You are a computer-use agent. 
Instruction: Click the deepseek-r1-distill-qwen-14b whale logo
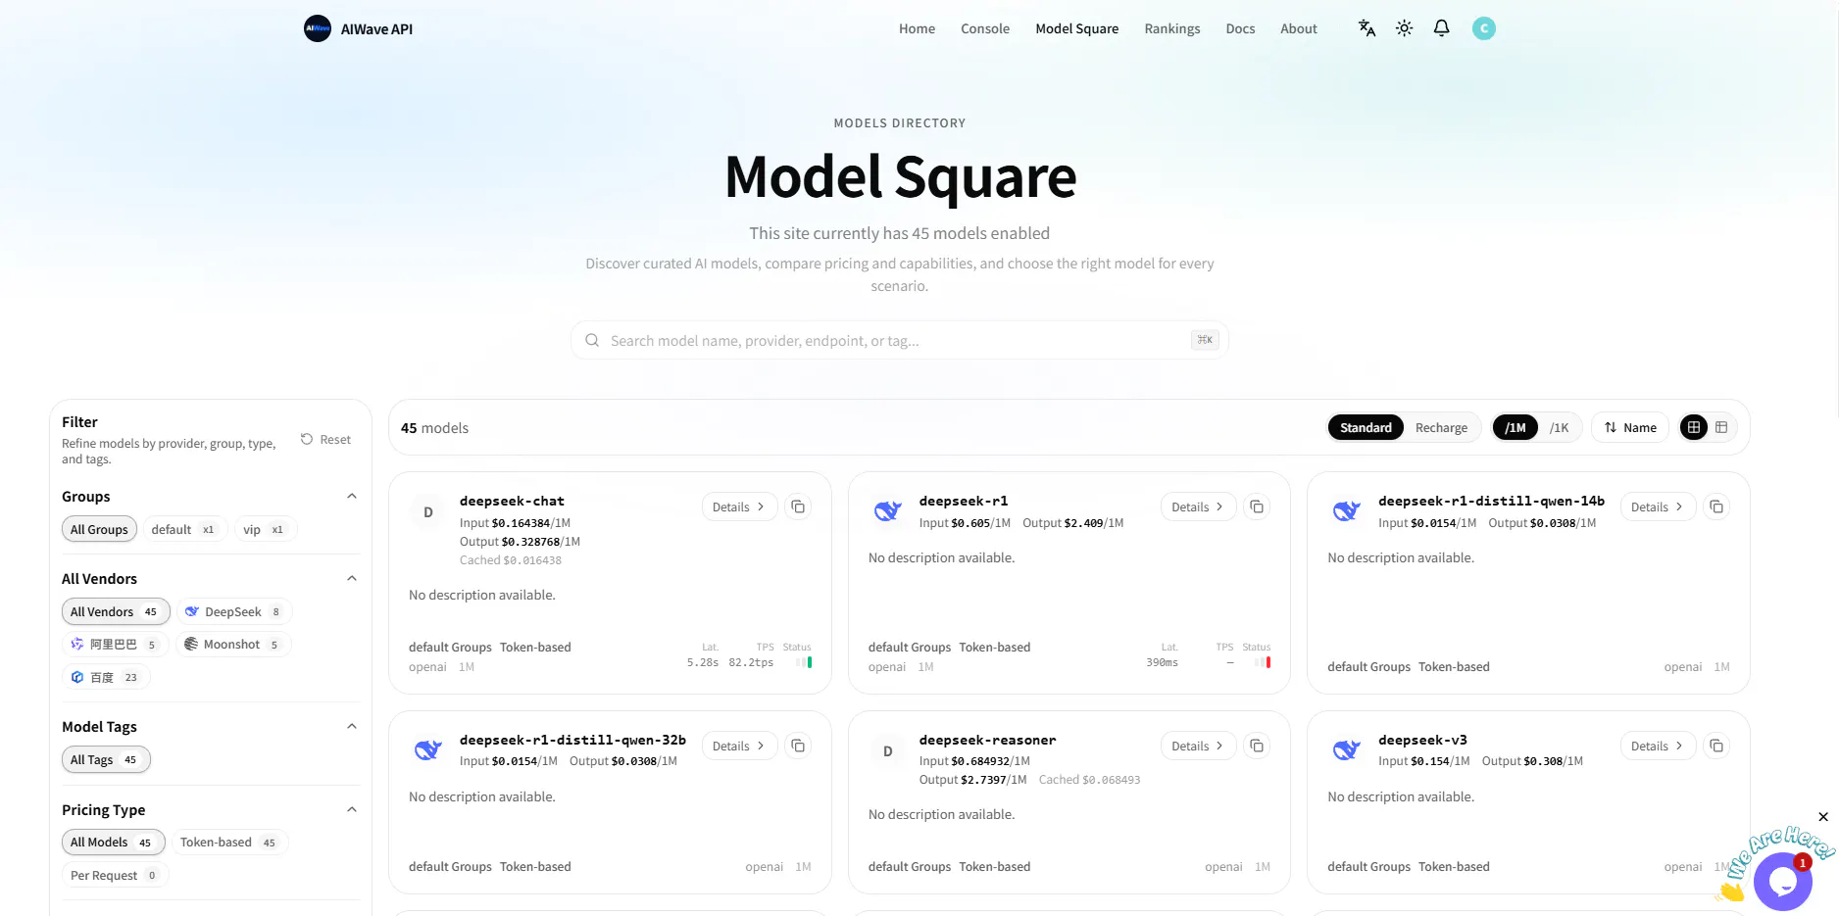pos(1347,510)
